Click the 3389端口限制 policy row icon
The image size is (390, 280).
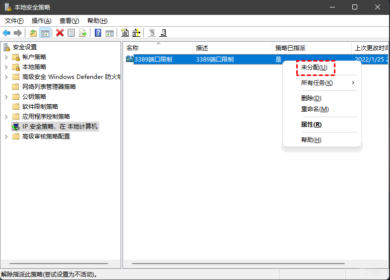coord(130,59)
